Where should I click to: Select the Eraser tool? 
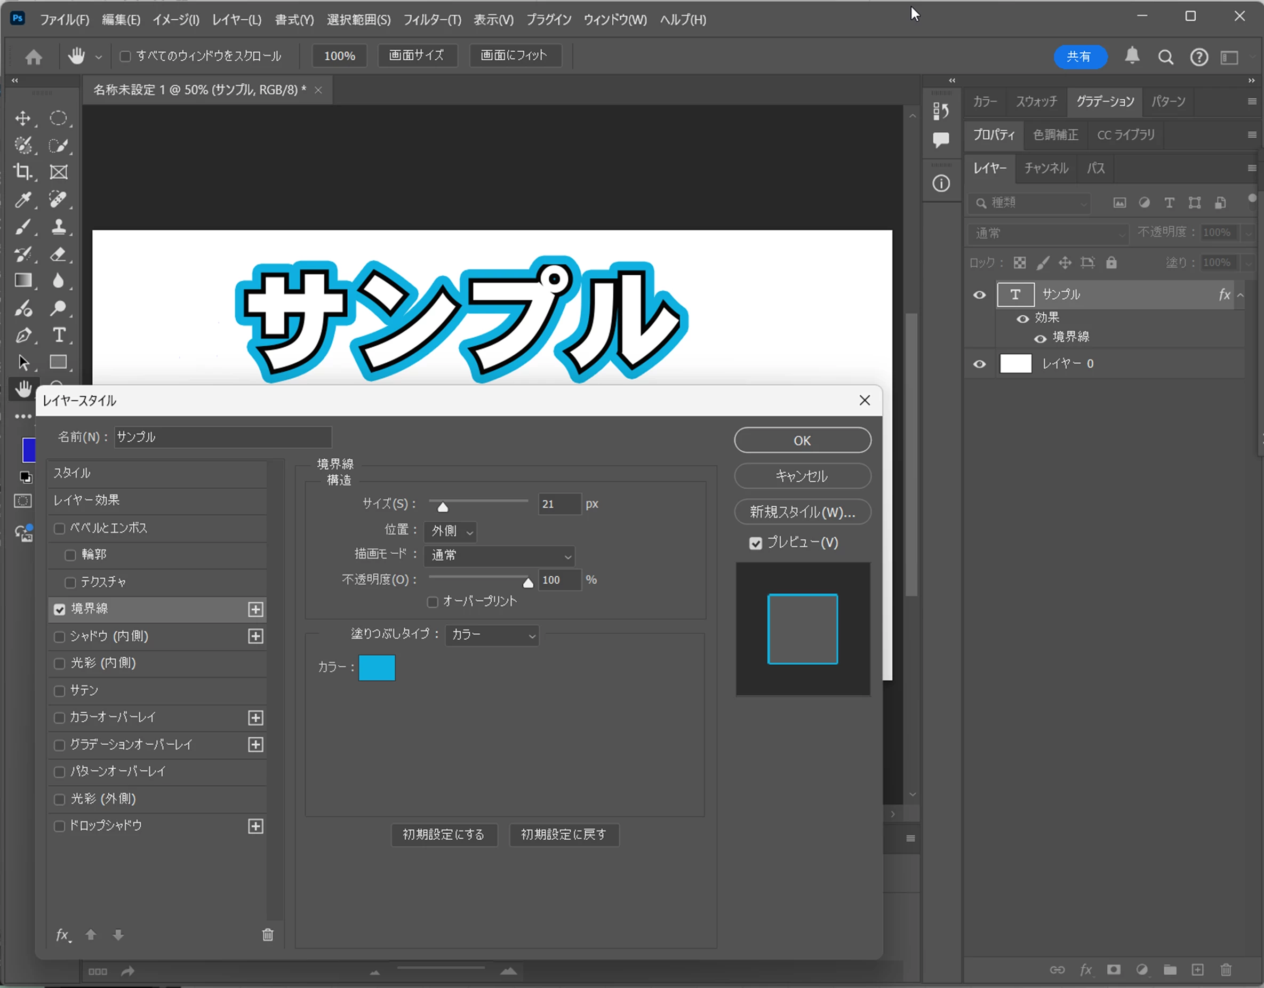59,254
